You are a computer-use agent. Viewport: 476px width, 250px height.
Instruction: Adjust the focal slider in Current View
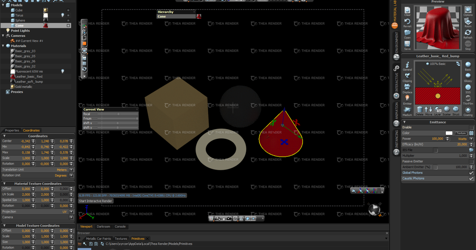click(x=118, y=114)
